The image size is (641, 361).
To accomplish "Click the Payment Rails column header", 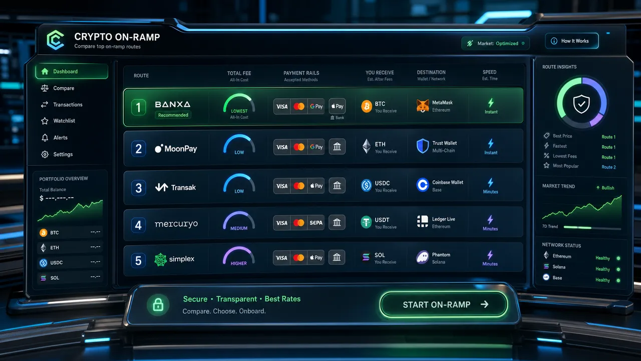I will tap(301, 76).
